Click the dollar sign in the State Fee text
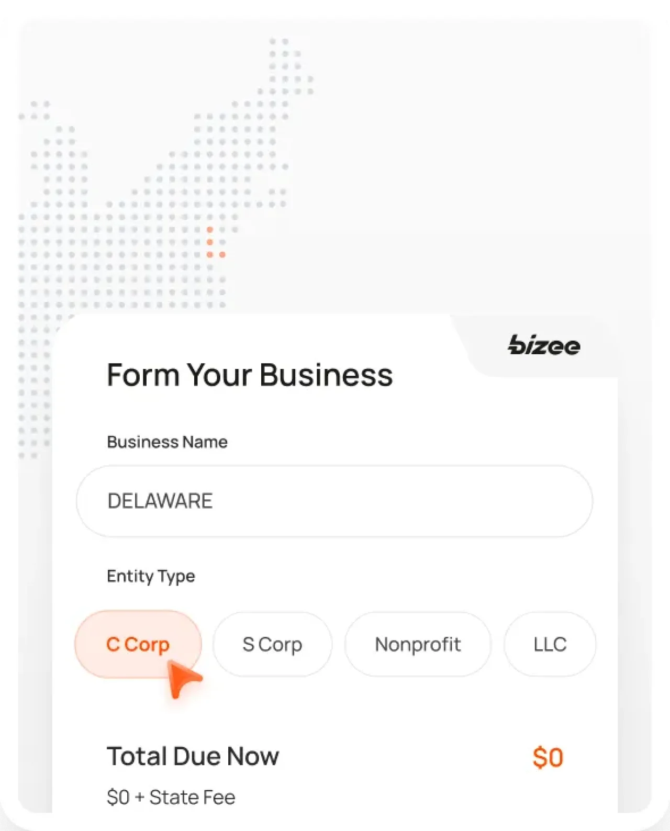This screenshot has height=831, width=670. click(113, 796)
